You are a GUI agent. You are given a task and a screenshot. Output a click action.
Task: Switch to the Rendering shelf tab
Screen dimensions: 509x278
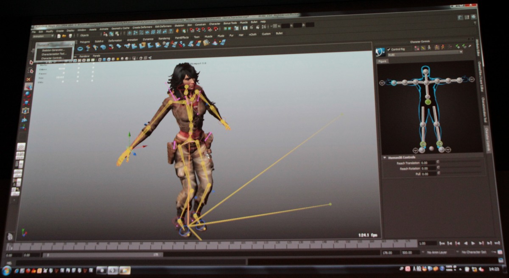164,39
